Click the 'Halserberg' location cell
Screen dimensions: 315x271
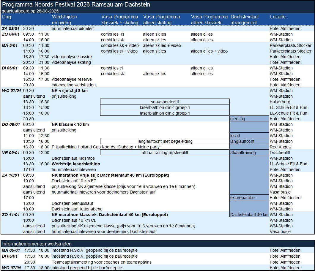(x=280, y=102)
